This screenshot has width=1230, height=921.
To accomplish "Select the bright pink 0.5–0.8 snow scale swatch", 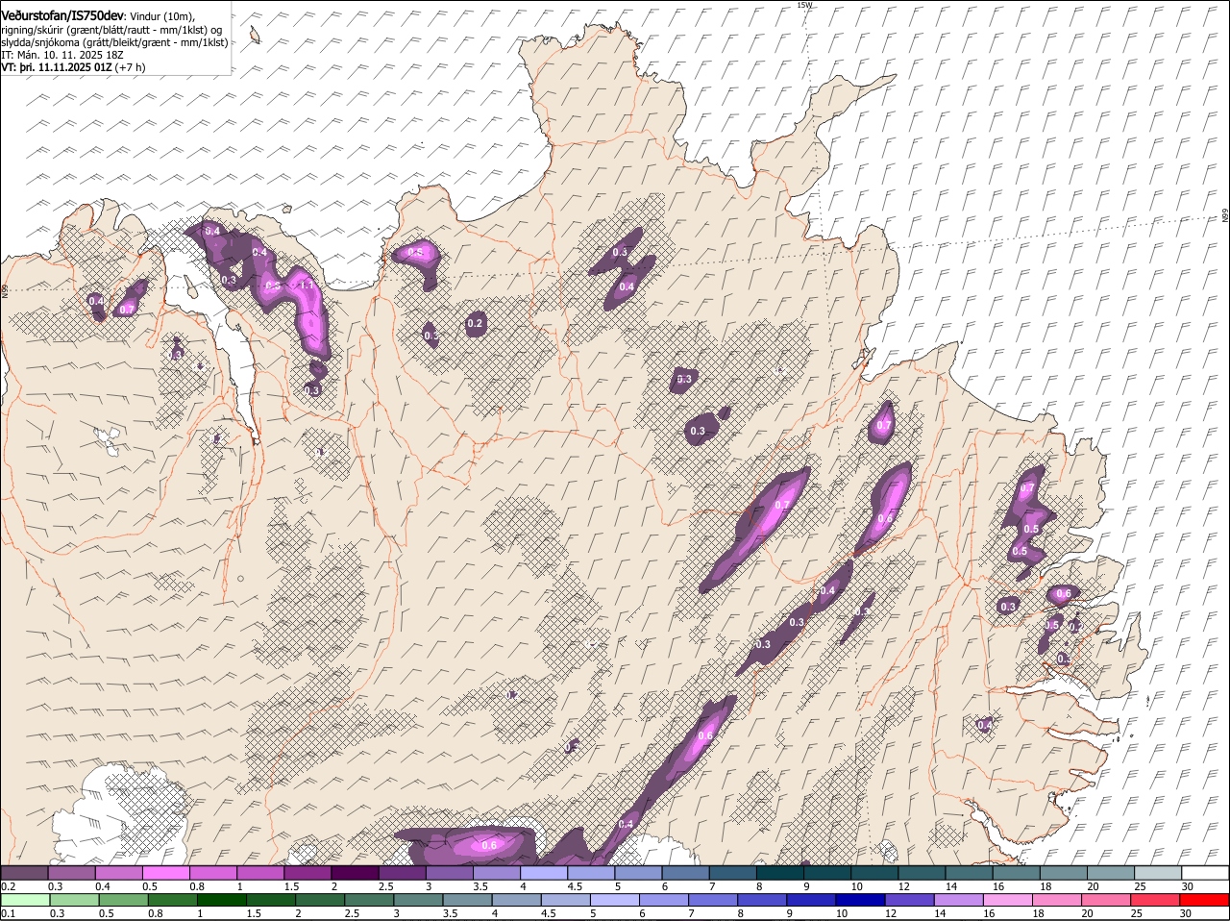I will coord(166,872).
